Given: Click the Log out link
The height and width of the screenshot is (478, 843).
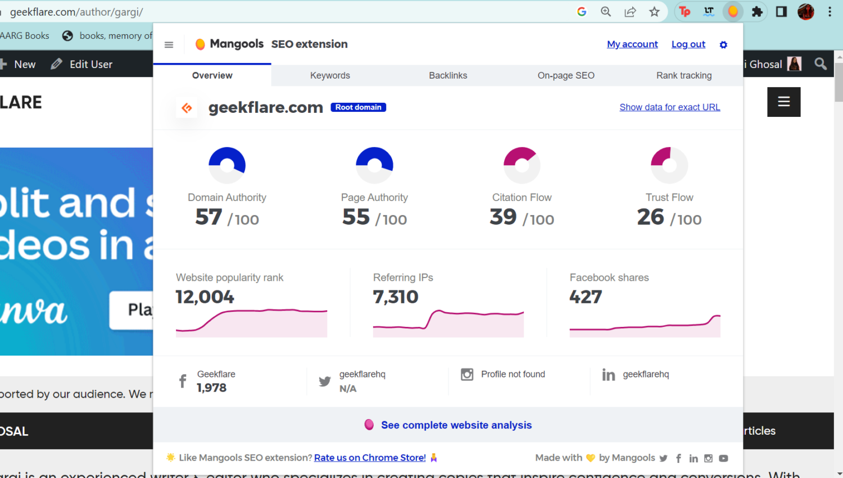Looking at the screenshot, I should click(688, 44).
